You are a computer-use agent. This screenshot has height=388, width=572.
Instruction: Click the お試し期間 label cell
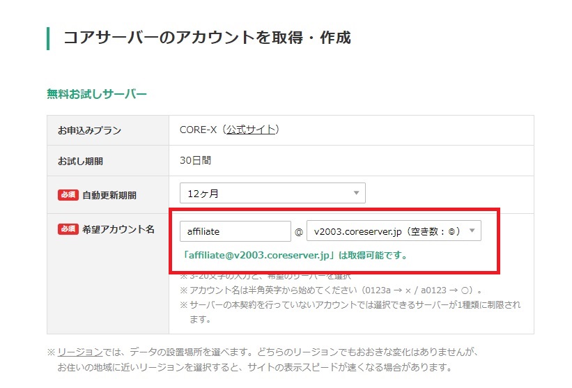click(x=108, y=161)
